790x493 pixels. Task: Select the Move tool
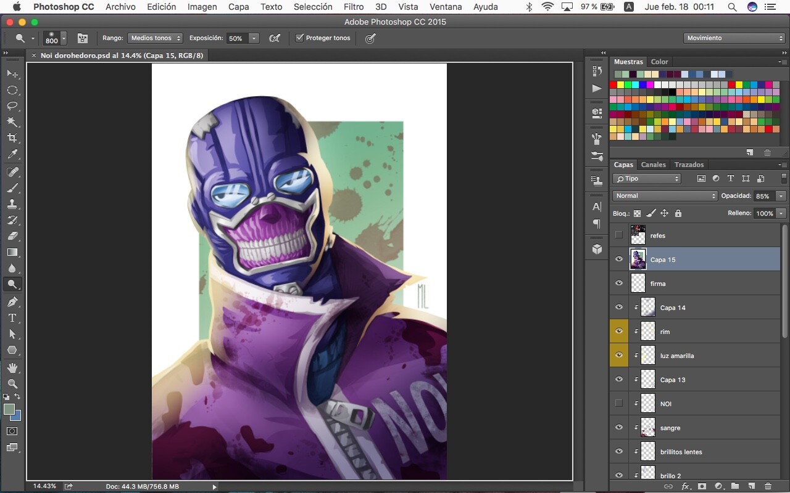(x=12, y=74)
